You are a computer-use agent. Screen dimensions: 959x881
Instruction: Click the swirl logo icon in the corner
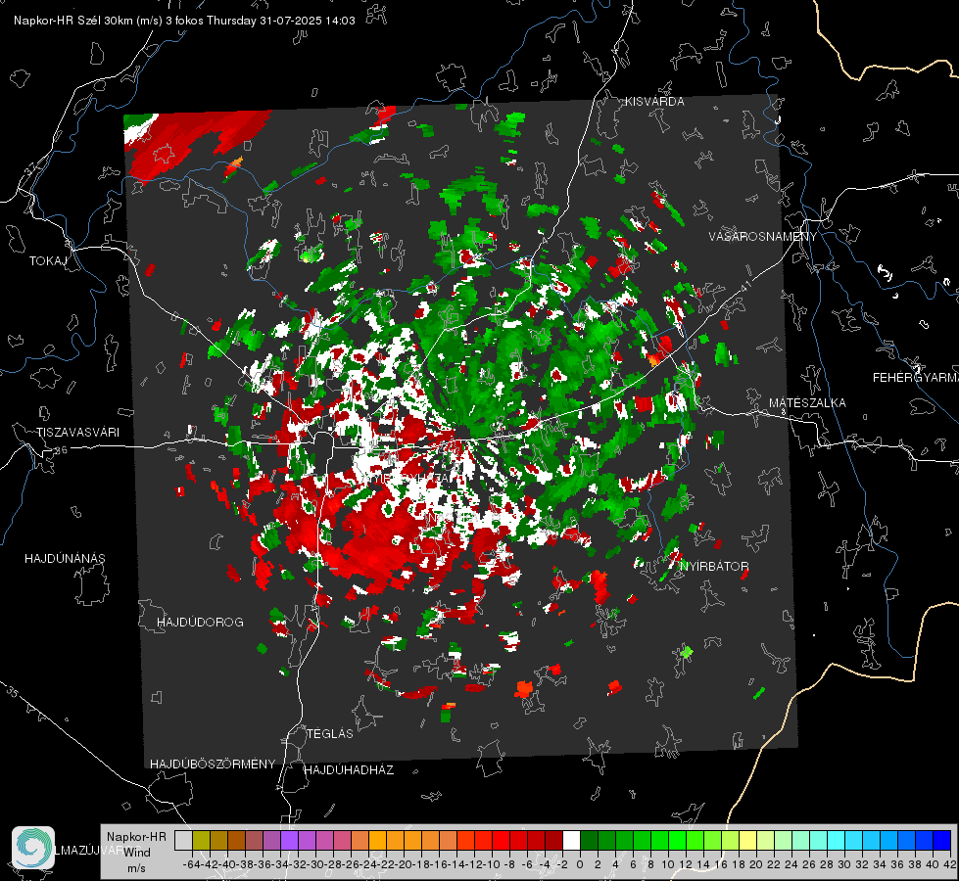(33, 848)
